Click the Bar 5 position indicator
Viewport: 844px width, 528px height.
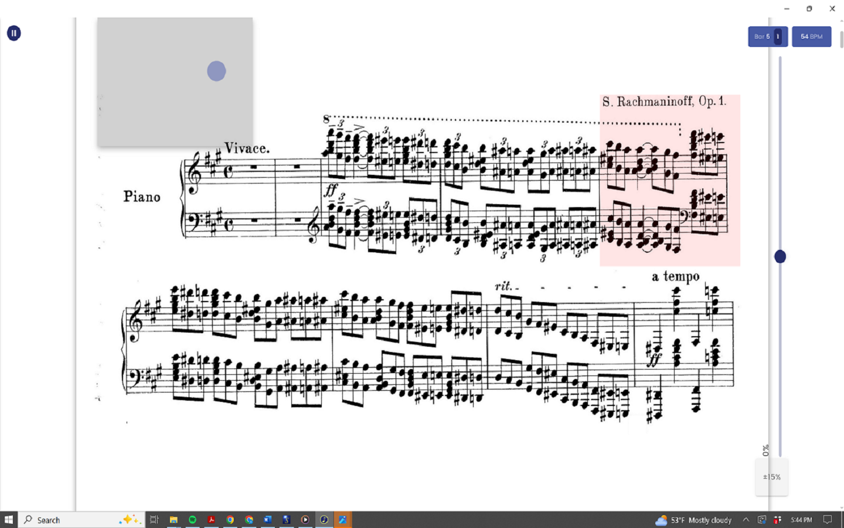coord(767,36)
